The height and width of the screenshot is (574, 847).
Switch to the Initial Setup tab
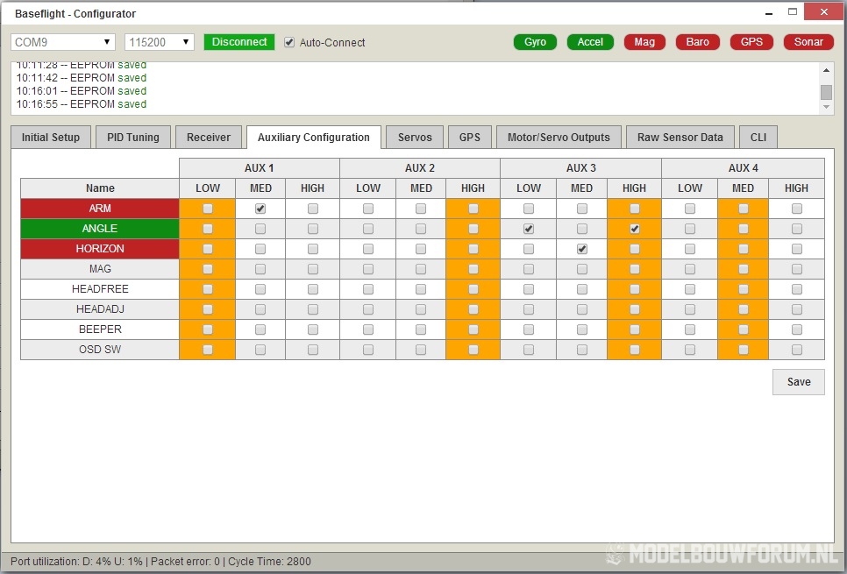pos(50,138)
